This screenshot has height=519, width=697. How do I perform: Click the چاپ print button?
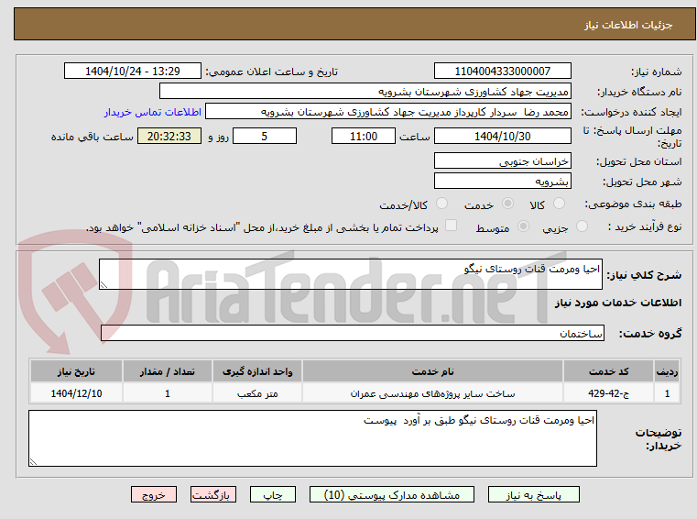point(273,495)
